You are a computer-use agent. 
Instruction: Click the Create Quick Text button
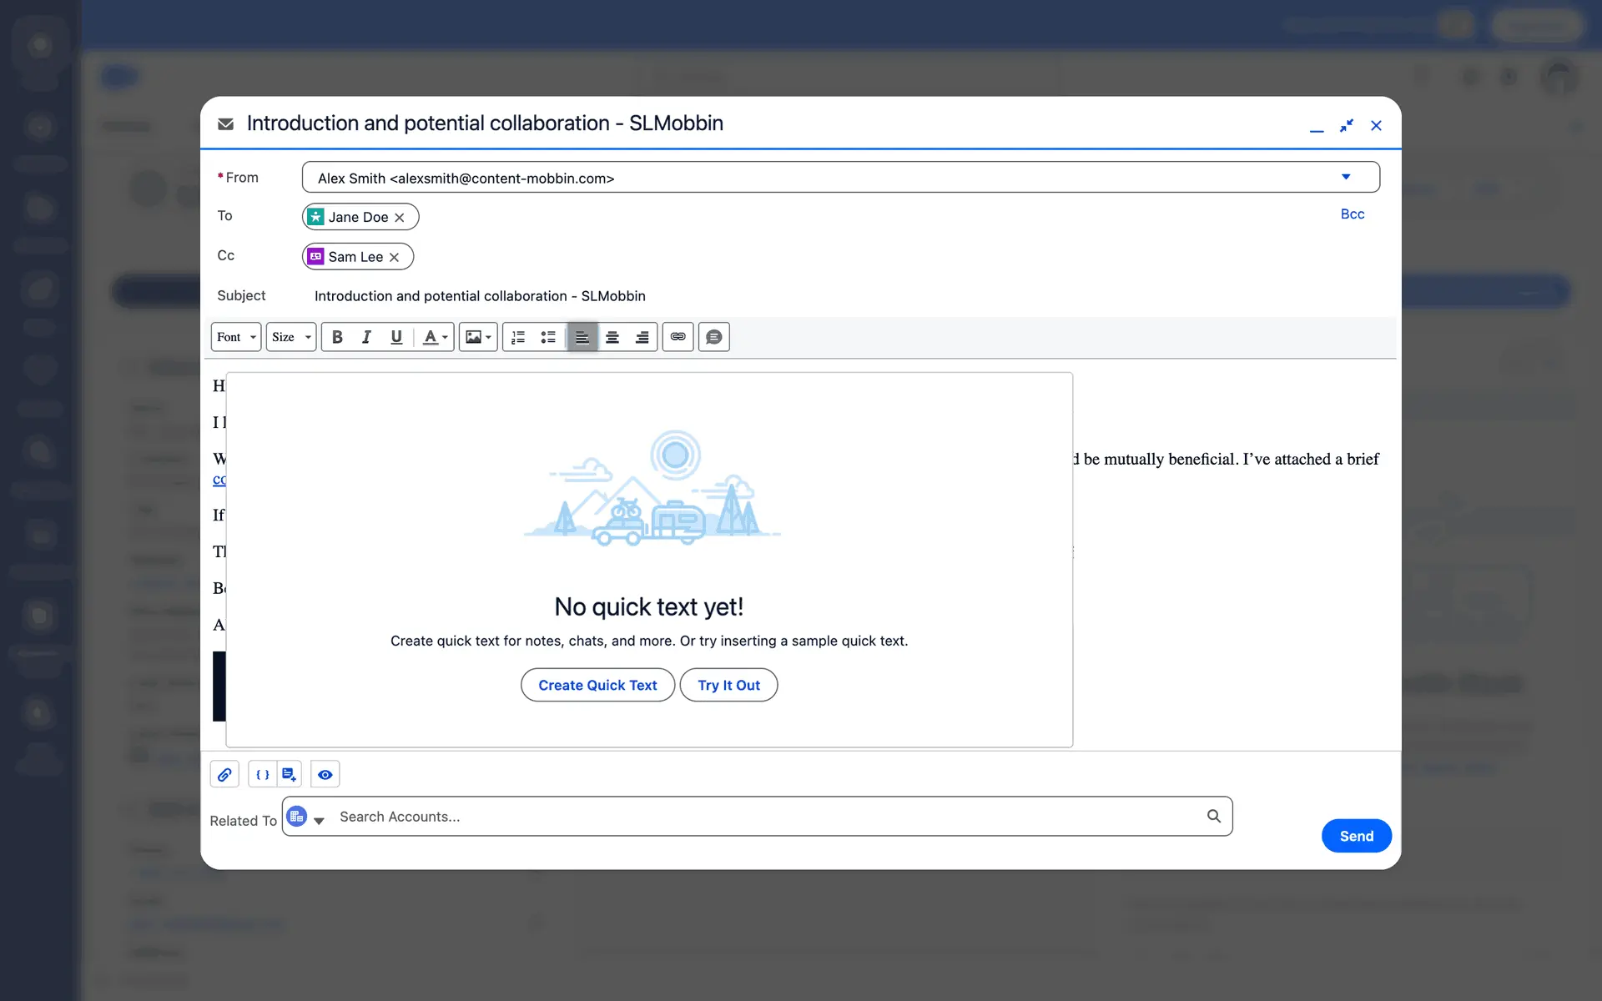click(597, 685)
